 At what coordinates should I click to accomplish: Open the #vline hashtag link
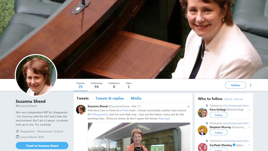tap(125, 111)
